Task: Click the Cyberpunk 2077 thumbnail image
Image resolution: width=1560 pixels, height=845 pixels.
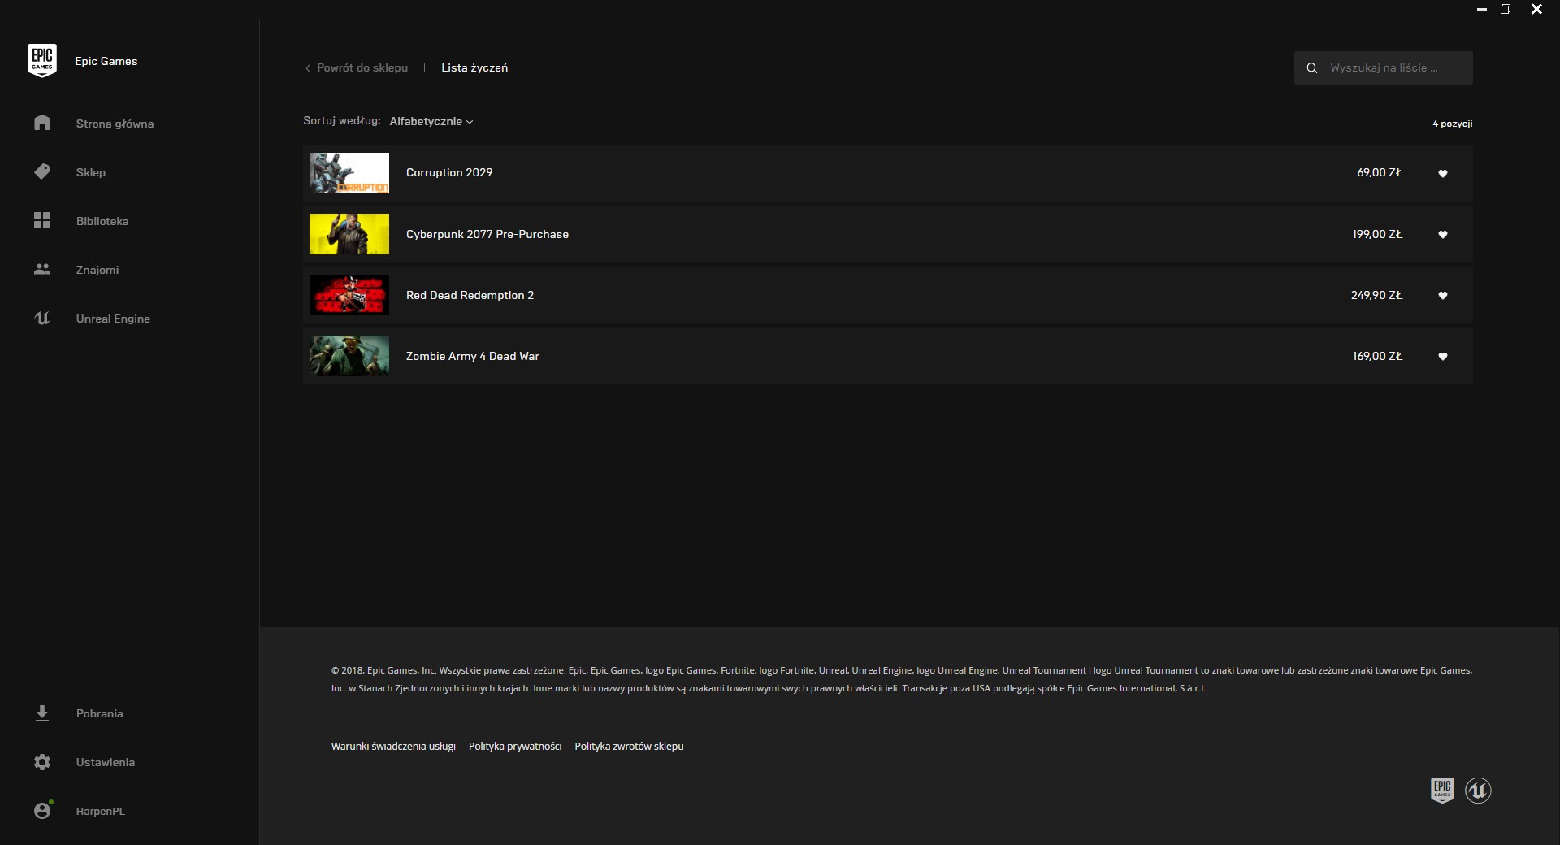Action: point(349,234)
